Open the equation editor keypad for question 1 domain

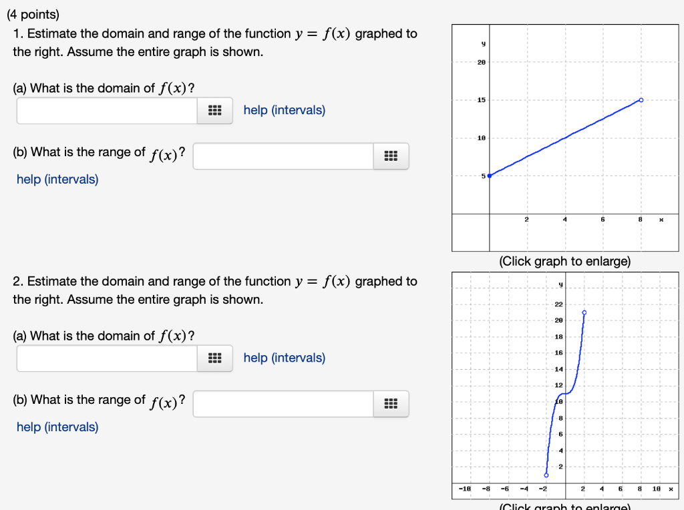pyautogui.click(x=214, y=111)
